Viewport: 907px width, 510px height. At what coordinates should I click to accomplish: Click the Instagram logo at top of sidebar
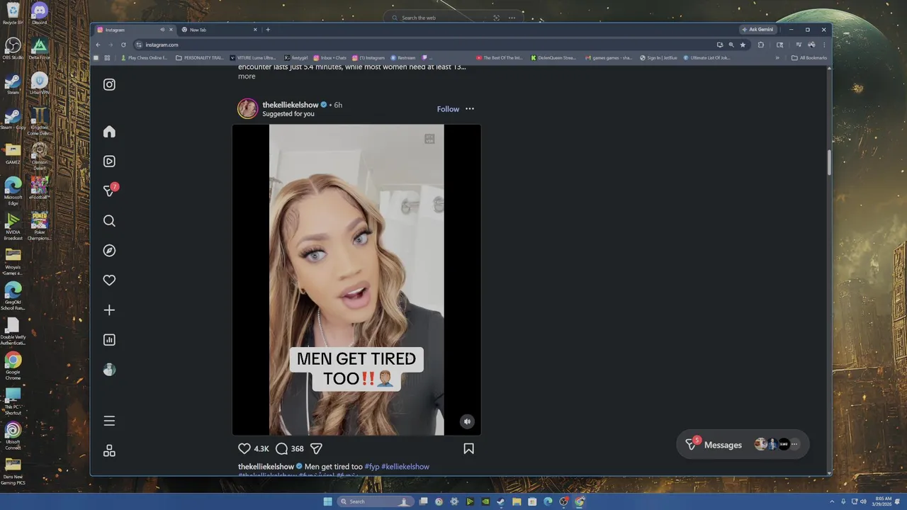pyautogui.click(x=109, y=84)
